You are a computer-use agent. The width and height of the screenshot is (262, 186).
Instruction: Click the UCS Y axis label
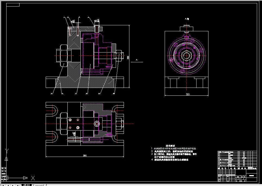click(x=7, y=151)
